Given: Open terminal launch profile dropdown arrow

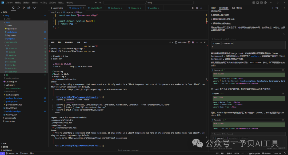Looking at the screenshot, I should 173,42.
